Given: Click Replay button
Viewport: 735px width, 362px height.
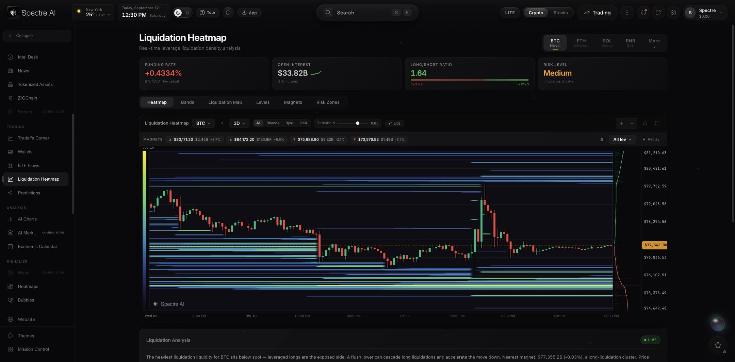Looking at the screenshot, I should 651,139.
